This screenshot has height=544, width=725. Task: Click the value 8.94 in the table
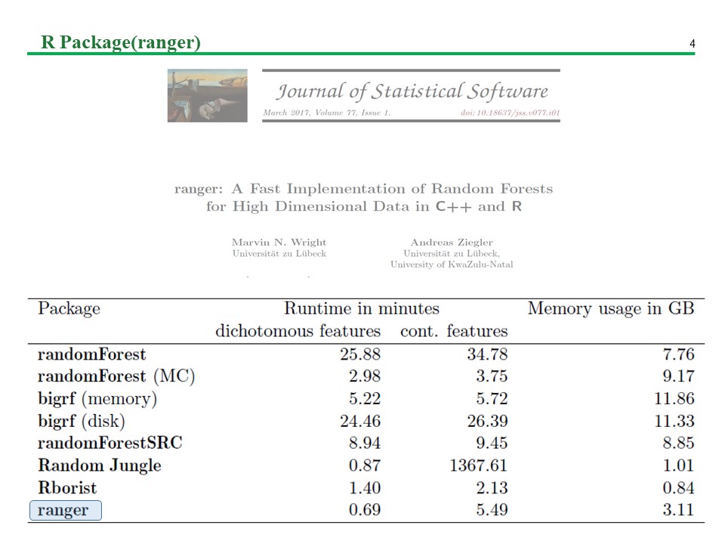(x=365, y=444)
